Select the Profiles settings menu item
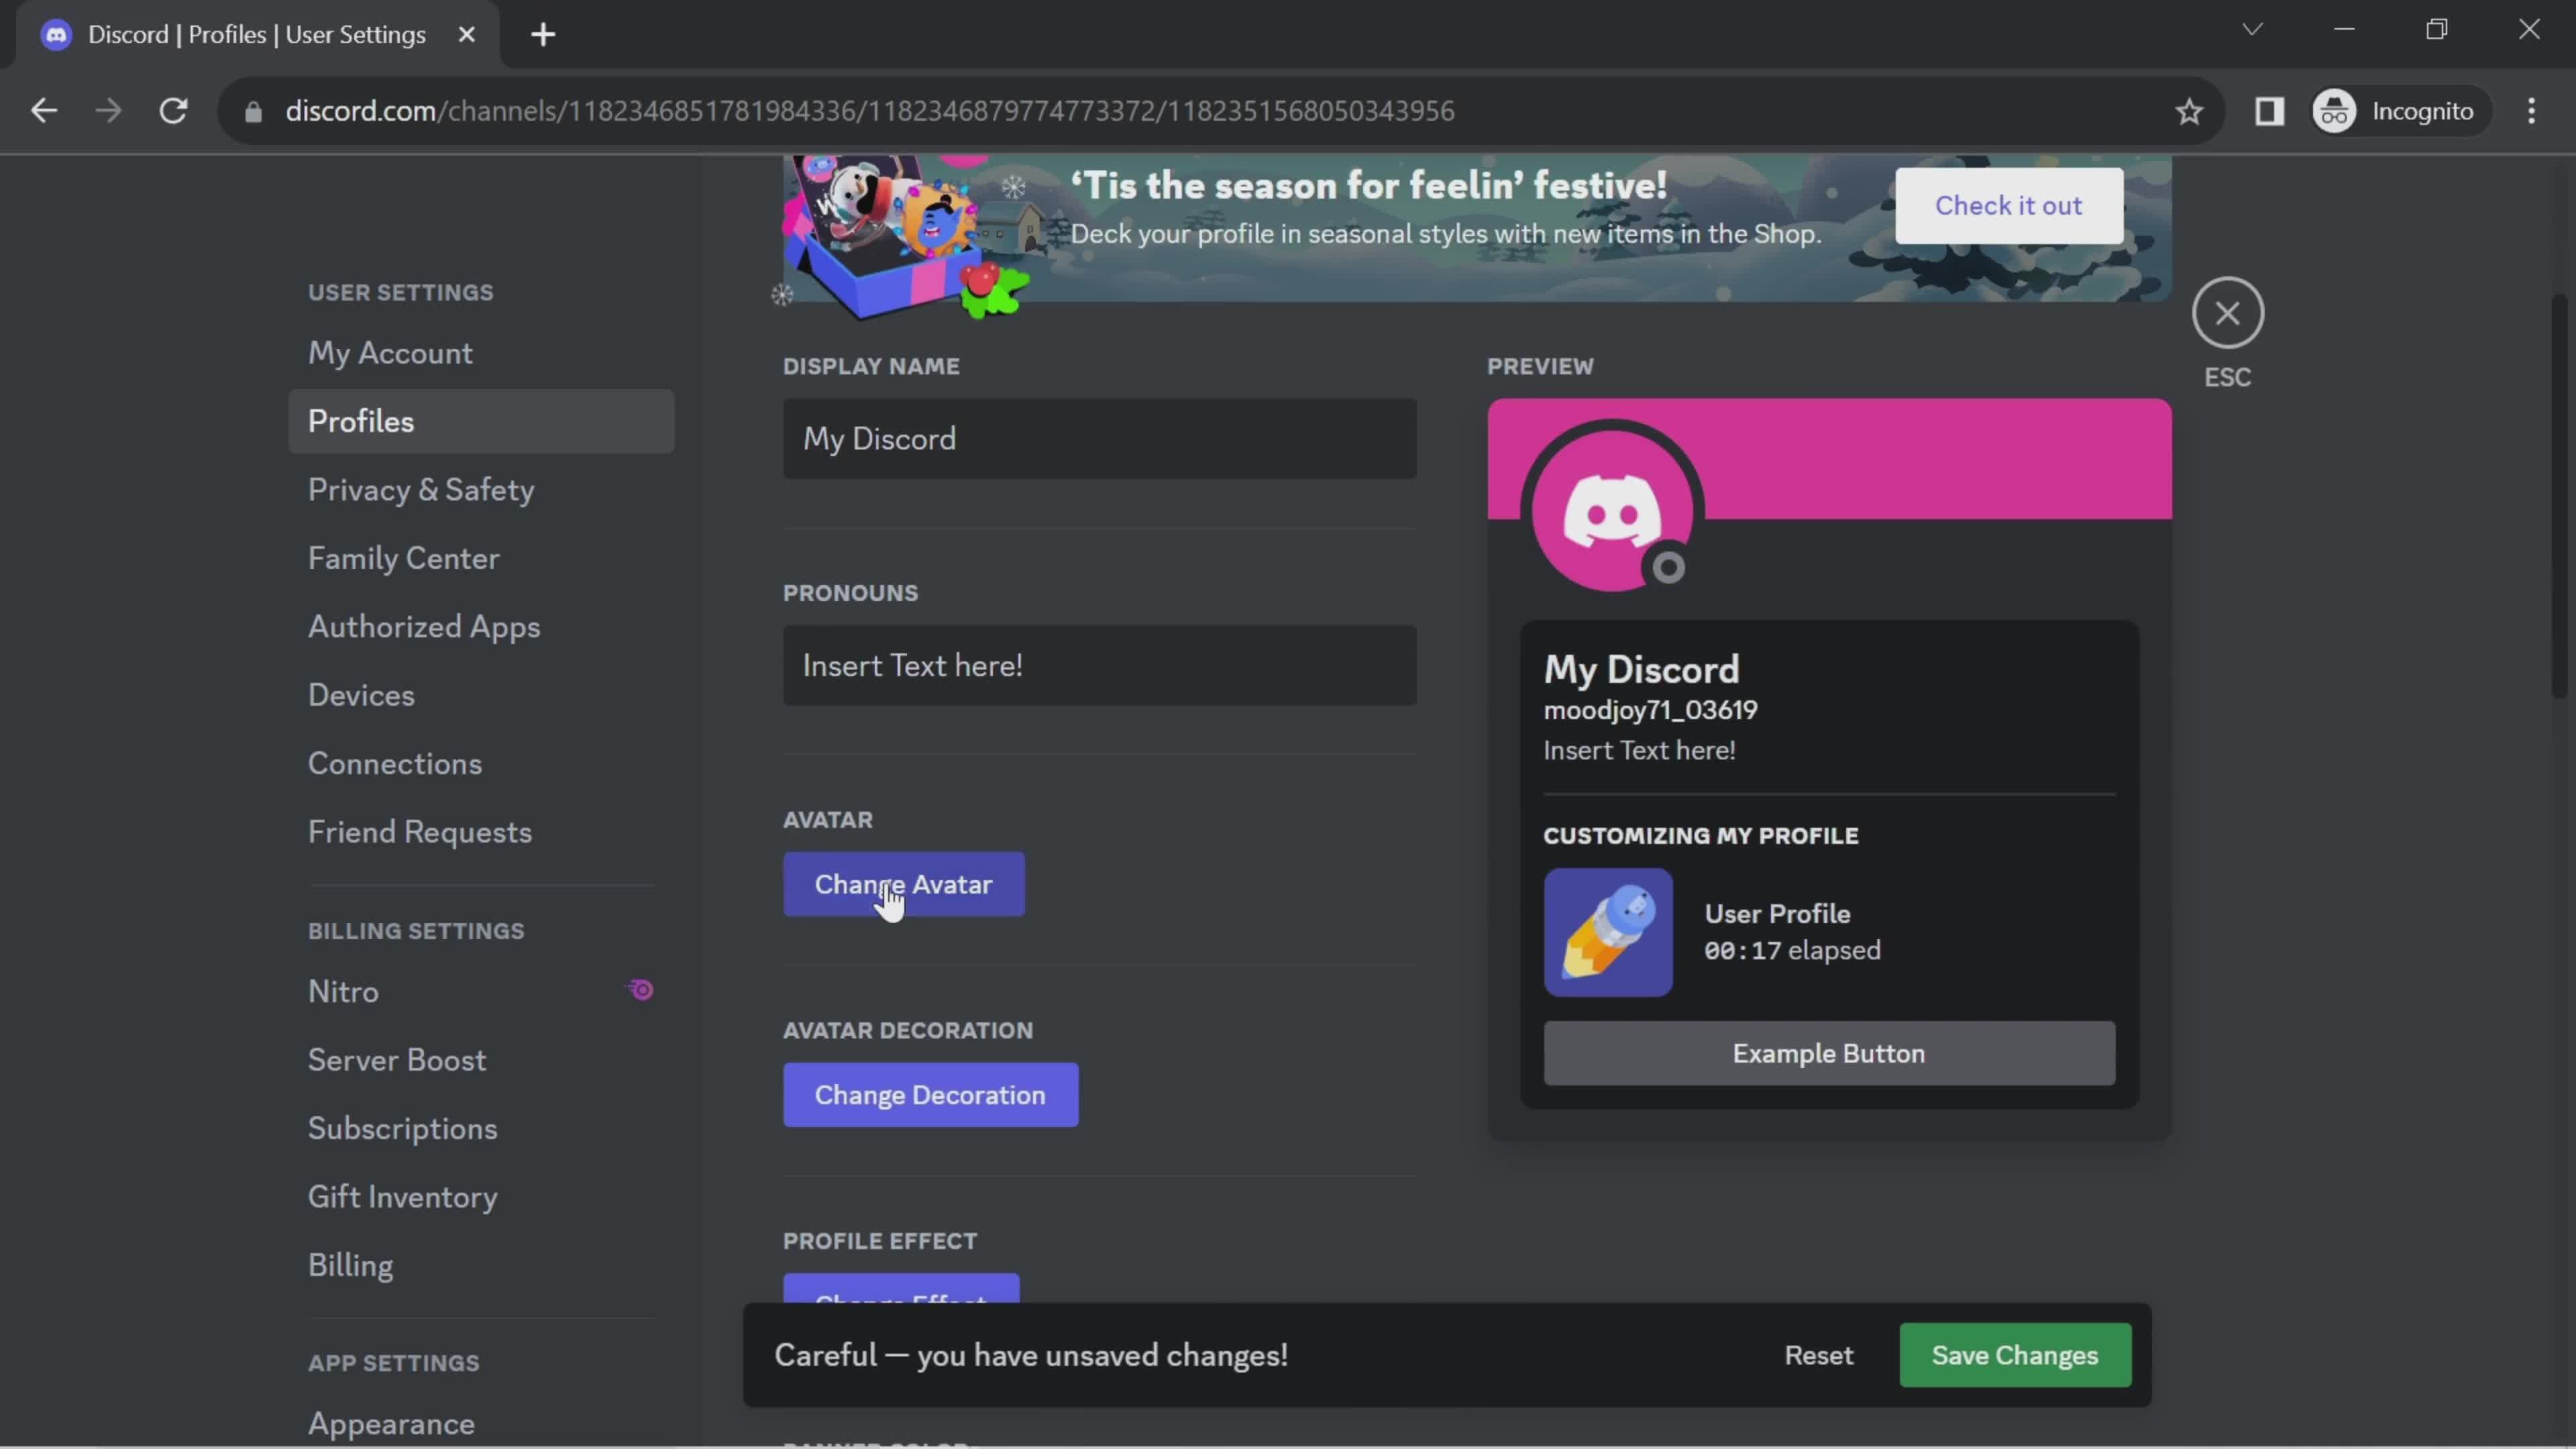The width and height of the screenshot is (2576, 1449). (x=361, y=421)
